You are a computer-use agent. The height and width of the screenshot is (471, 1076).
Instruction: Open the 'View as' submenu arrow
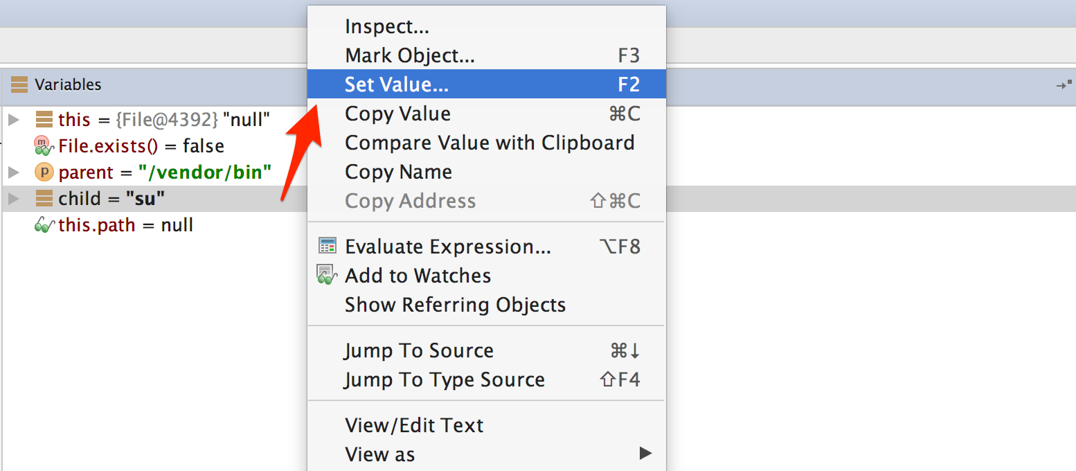(645, 454)
